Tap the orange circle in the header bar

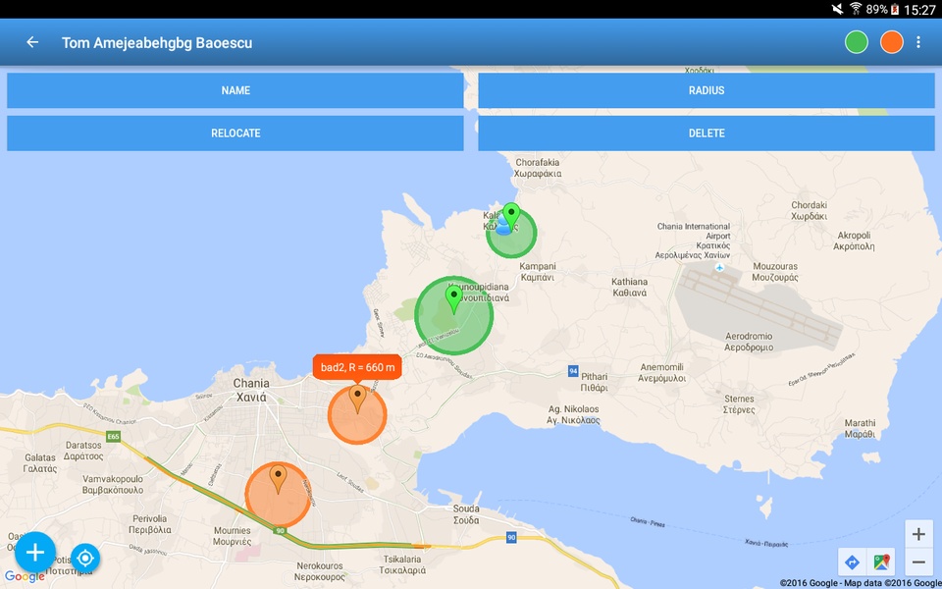[892, 42]
